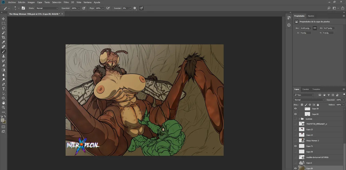Open layer filter Tipo dropdown
Viewport: 346px width, 170px height.
[304, 95]
